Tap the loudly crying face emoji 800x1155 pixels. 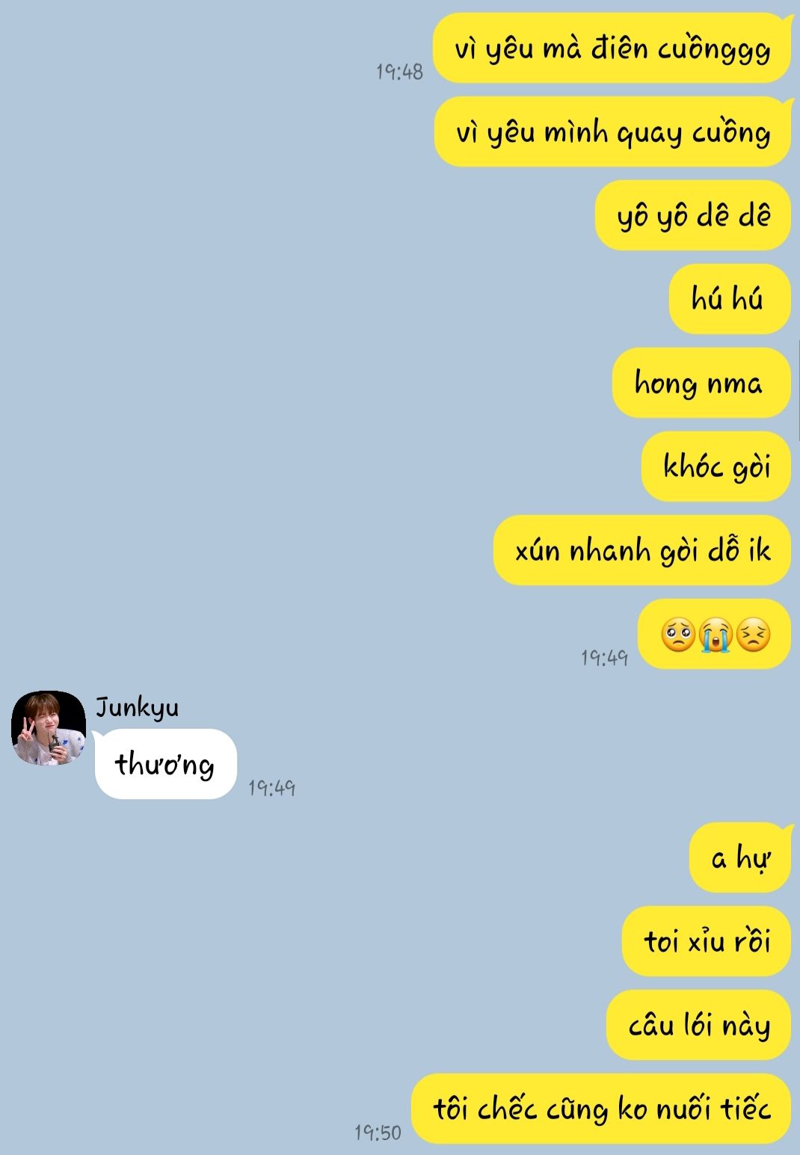click(x=715, y=635)
